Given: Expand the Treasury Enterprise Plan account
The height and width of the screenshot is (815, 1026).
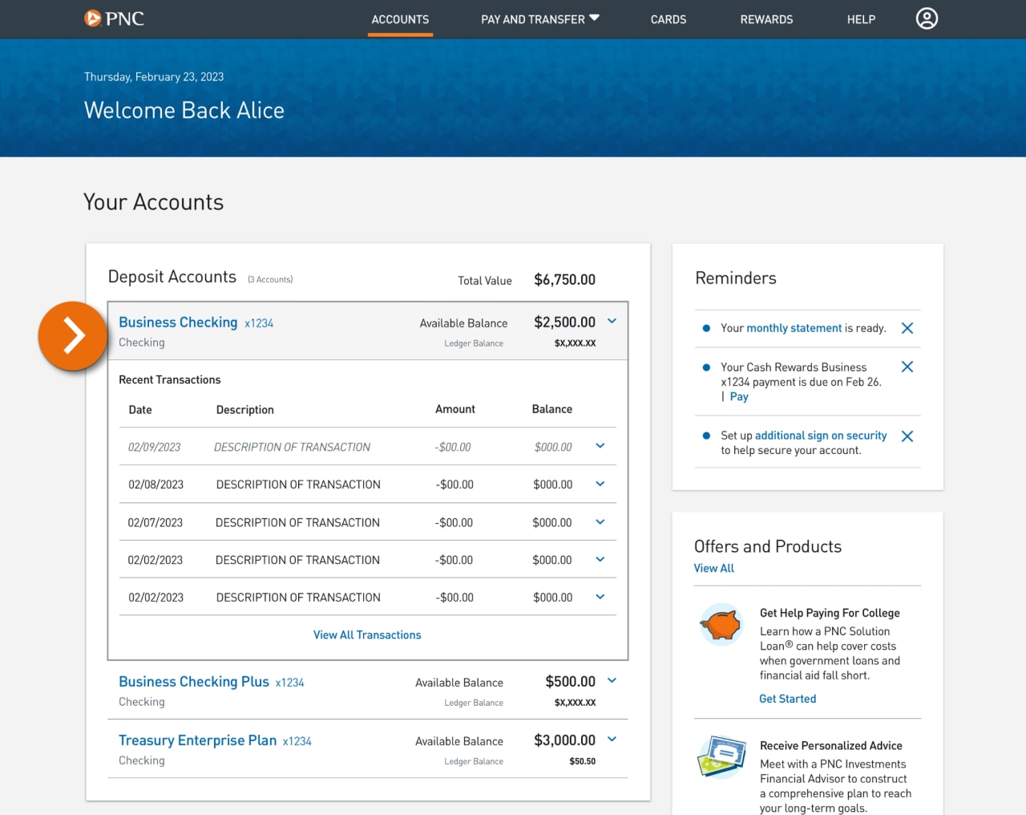Looking at the screenshot, I should (612, 739).
